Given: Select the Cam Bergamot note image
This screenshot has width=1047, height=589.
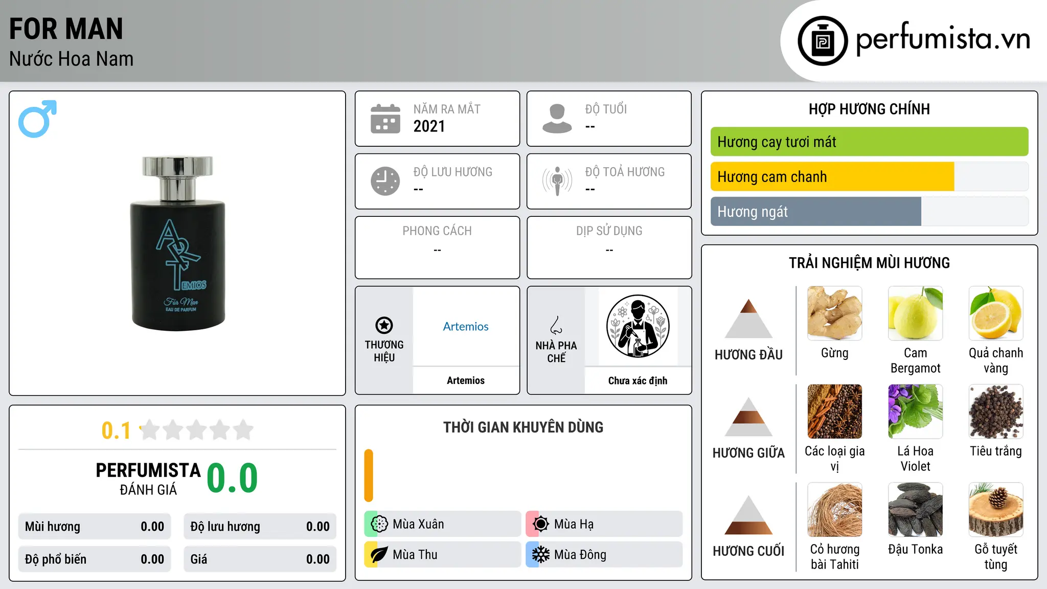Looking at the screenshot, I should click(x=915, y=313).
